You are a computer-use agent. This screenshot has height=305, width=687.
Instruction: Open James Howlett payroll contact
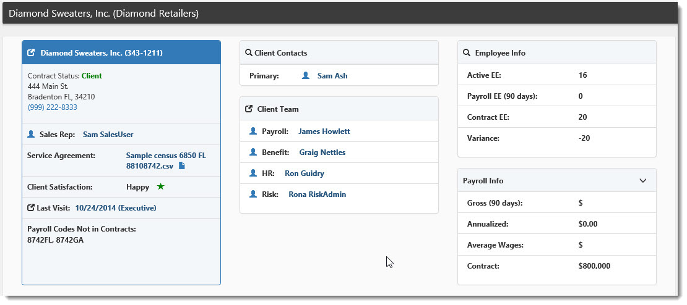324,131
